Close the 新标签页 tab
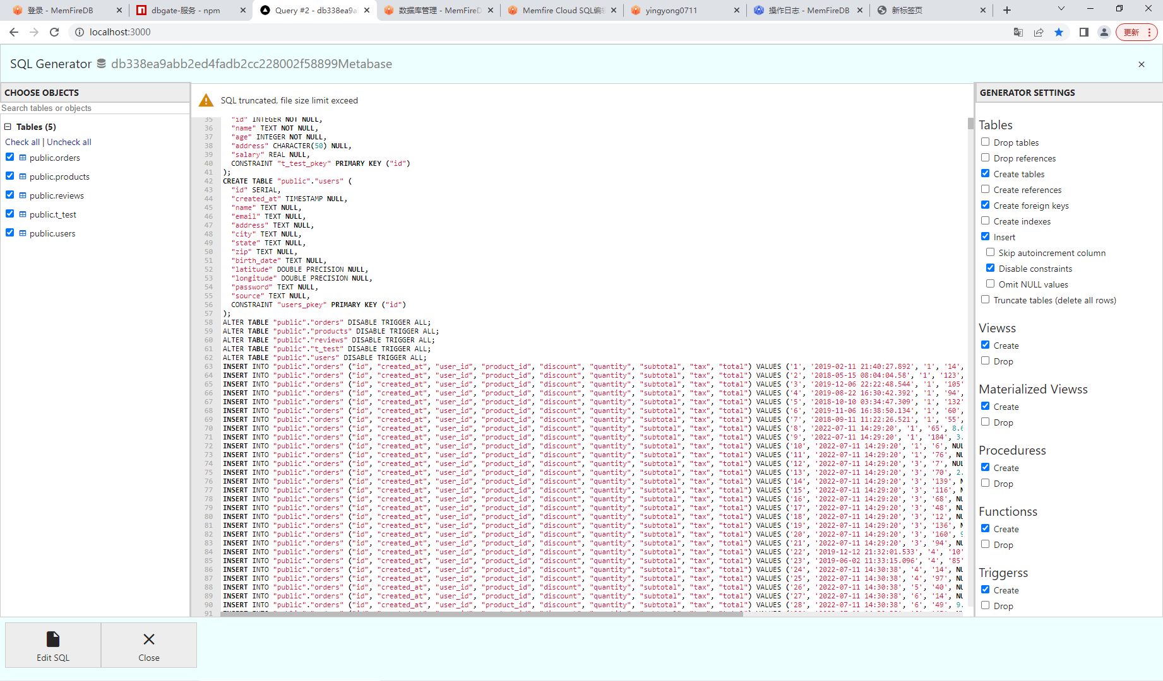Screen dimensions: 1163x681 [x=983, y=10]
